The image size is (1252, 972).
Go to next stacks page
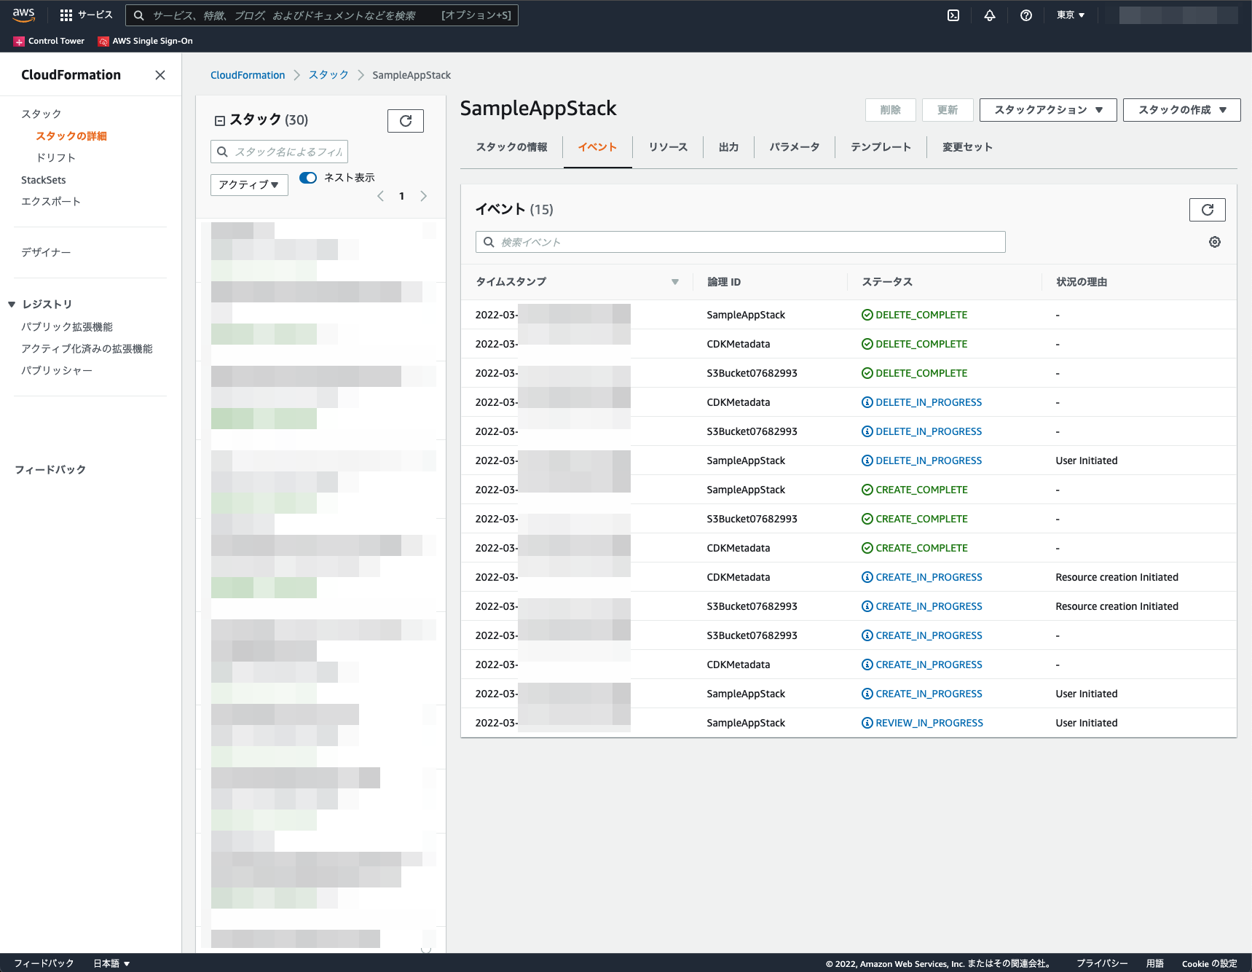tap(423, 196)
